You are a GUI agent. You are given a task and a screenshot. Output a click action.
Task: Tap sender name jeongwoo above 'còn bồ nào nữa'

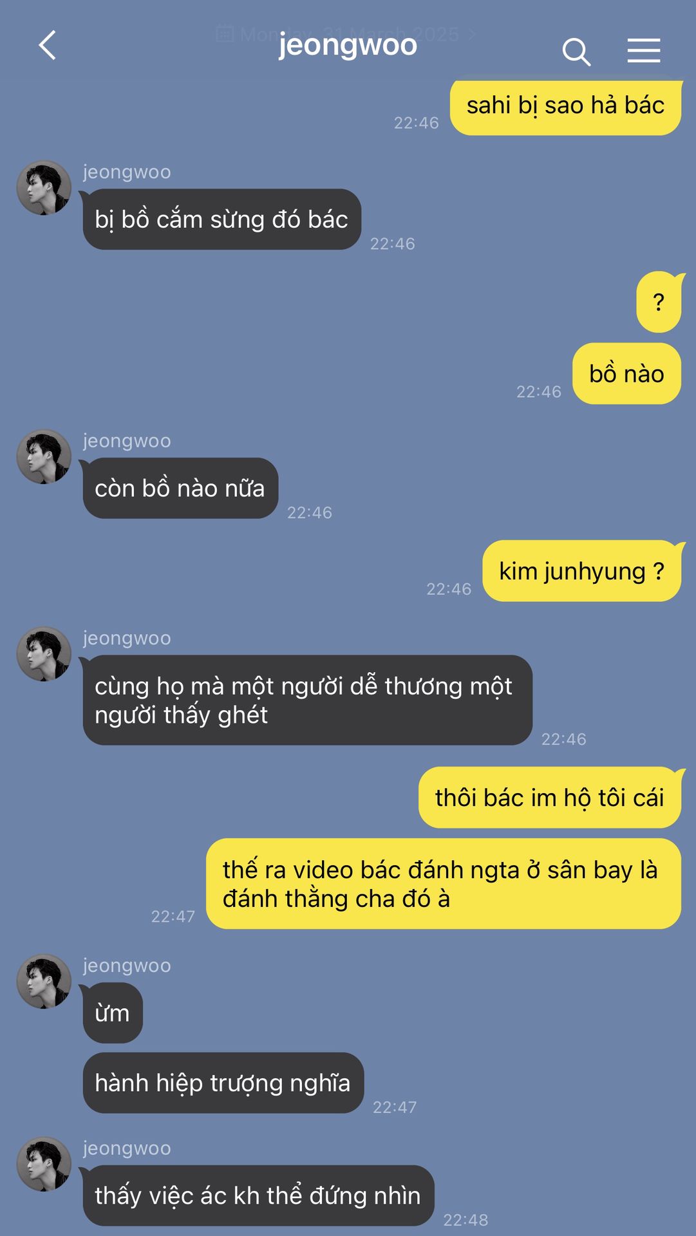point(127,441)
